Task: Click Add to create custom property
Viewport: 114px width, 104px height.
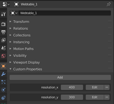Action: pyautogui.click(x=60, y=77)
